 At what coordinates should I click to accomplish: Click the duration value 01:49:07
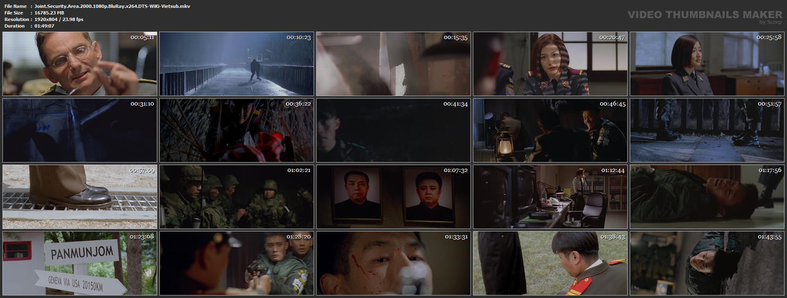[x=44, y=26]
